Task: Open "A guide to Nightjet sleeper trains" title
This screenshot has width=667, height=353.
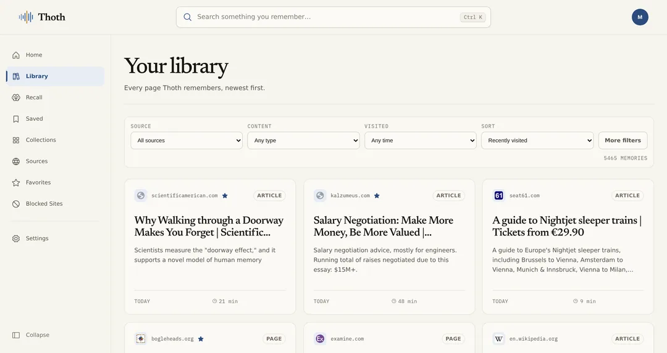Action: pos(566,226)
